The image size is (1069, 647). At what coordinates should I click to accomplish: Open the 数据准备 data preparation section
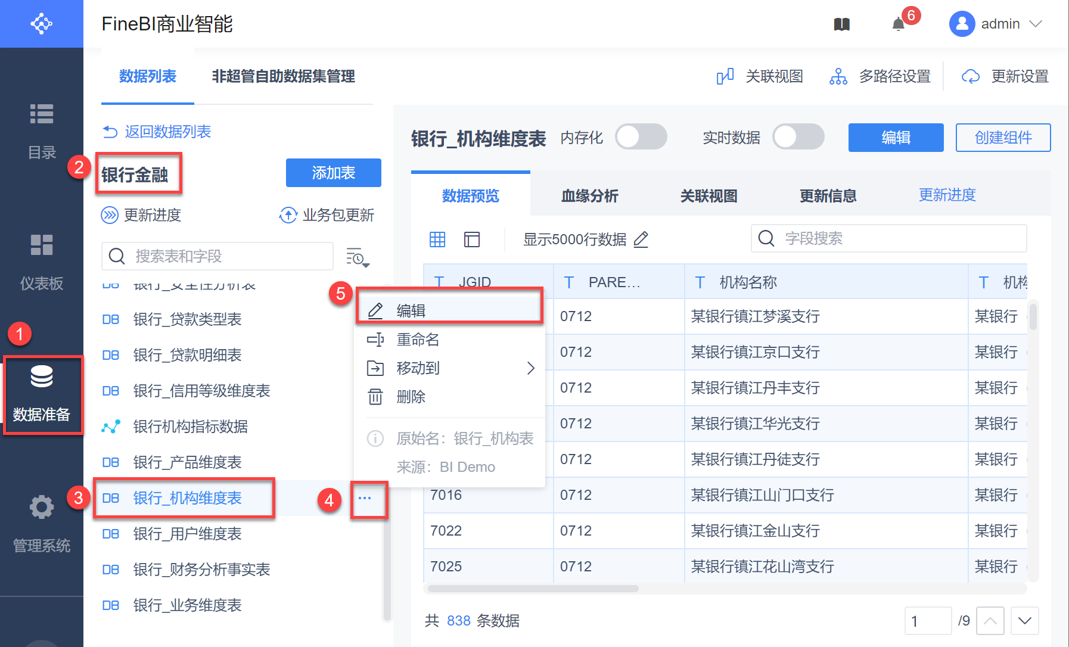click(42, 394)
